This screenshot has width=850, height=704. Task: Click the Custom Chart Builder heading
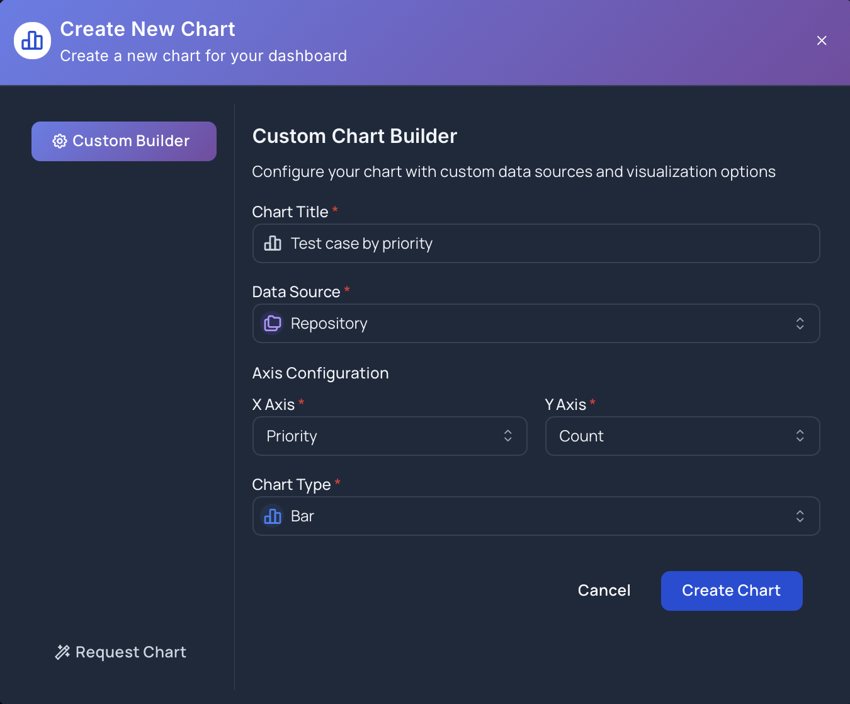pyautogui.click(x=354, y=136)
